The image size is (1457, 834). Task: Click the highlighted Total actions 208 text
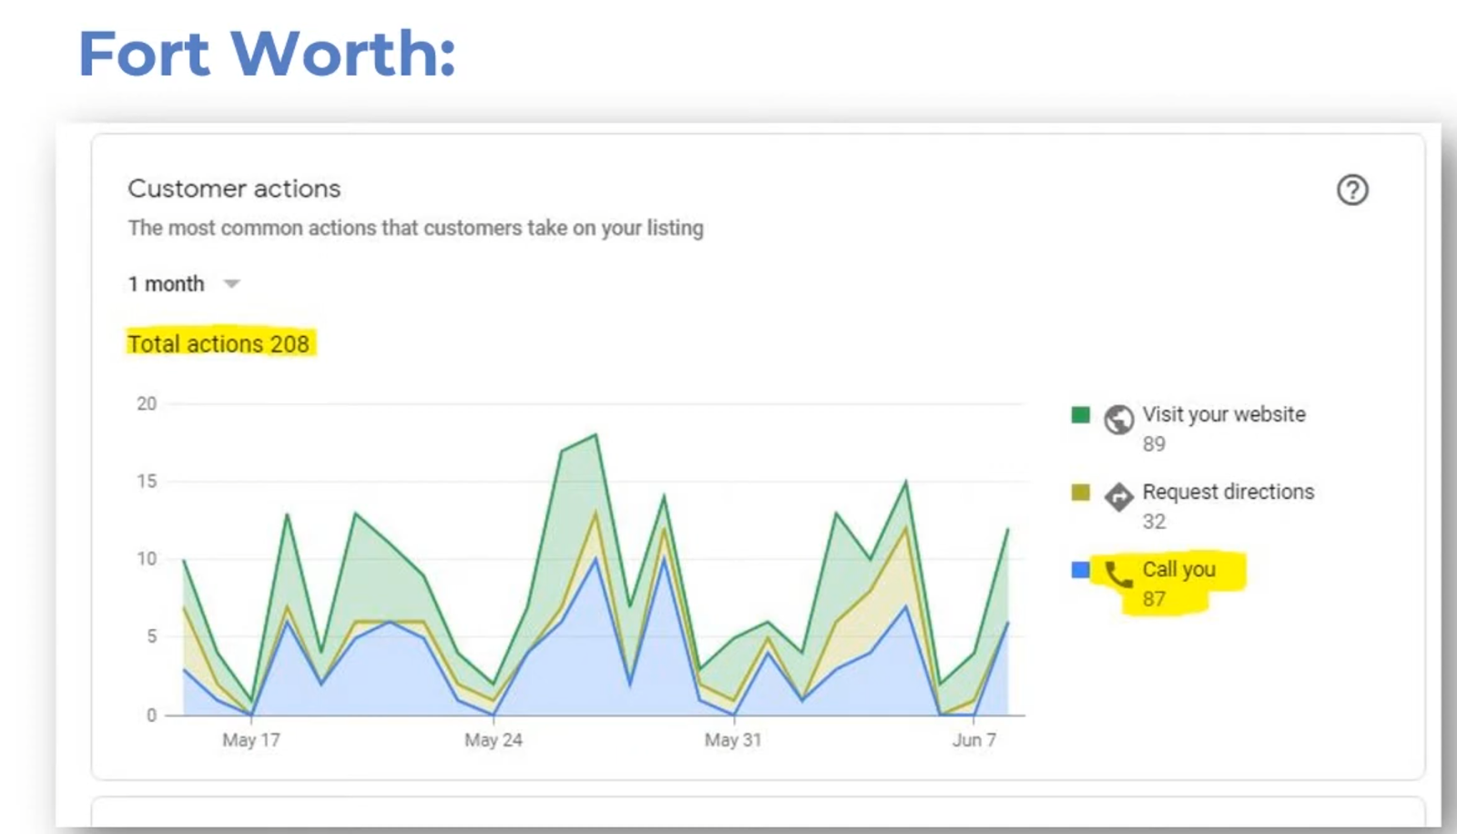(x=219, y=344)
